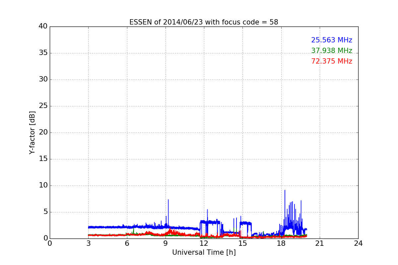The width and height of the screenshot is (398, 265).
Task: Click the x-axis tick label 6
Action: pyautogui.click(x=127, y=243)
